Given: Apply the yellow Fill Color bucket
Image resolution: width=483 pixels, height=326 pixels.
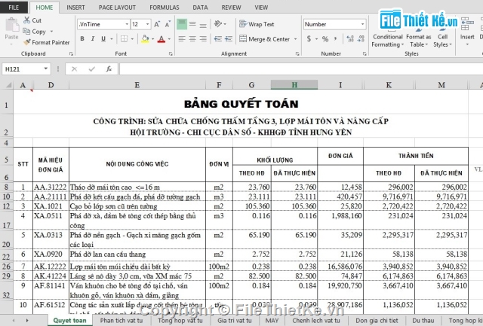Looking at the screenshot, I should pos(145,39).
